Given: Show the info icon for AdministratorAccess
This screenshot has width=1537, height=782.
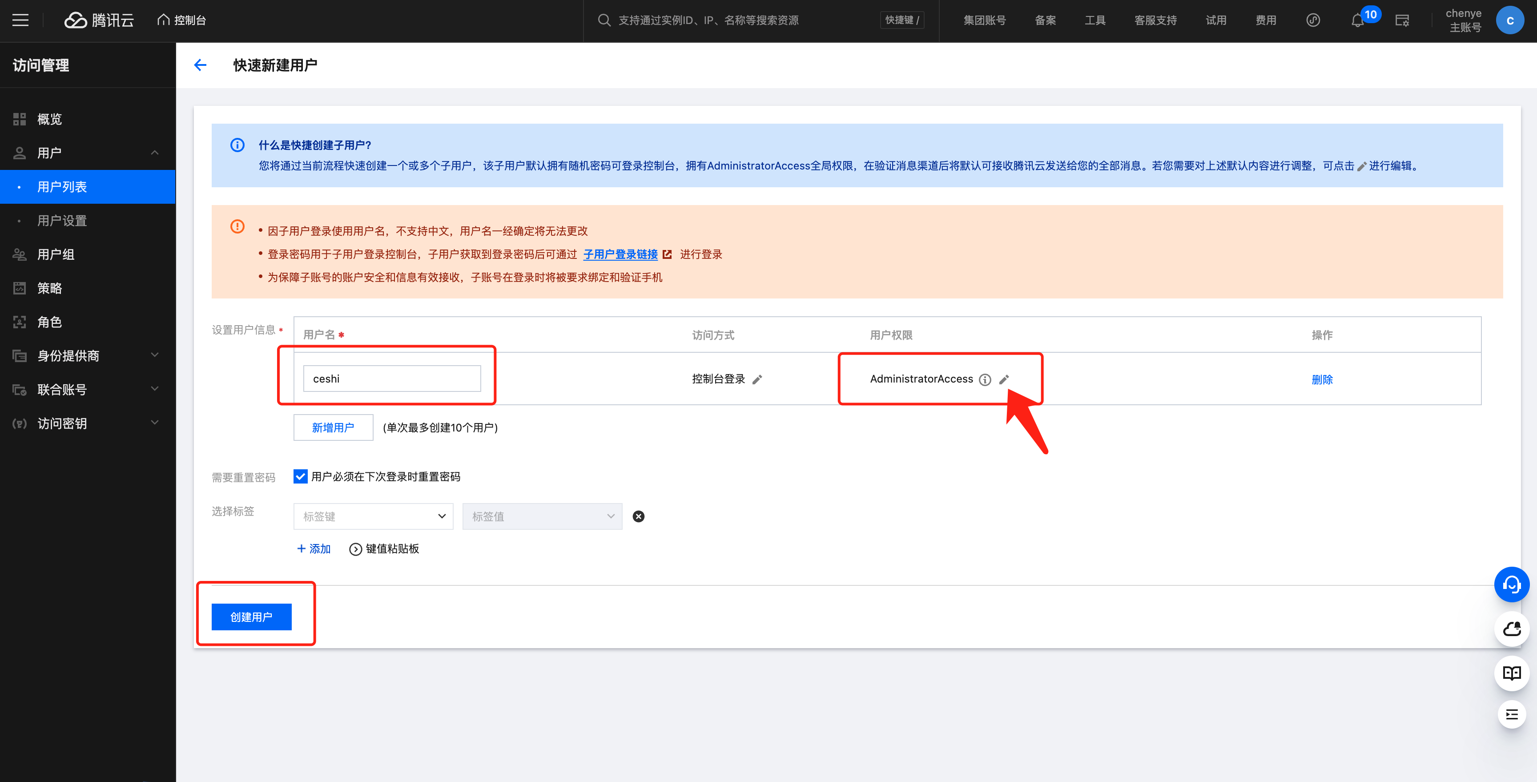Looking at the screenshot, I should point(985,380).
